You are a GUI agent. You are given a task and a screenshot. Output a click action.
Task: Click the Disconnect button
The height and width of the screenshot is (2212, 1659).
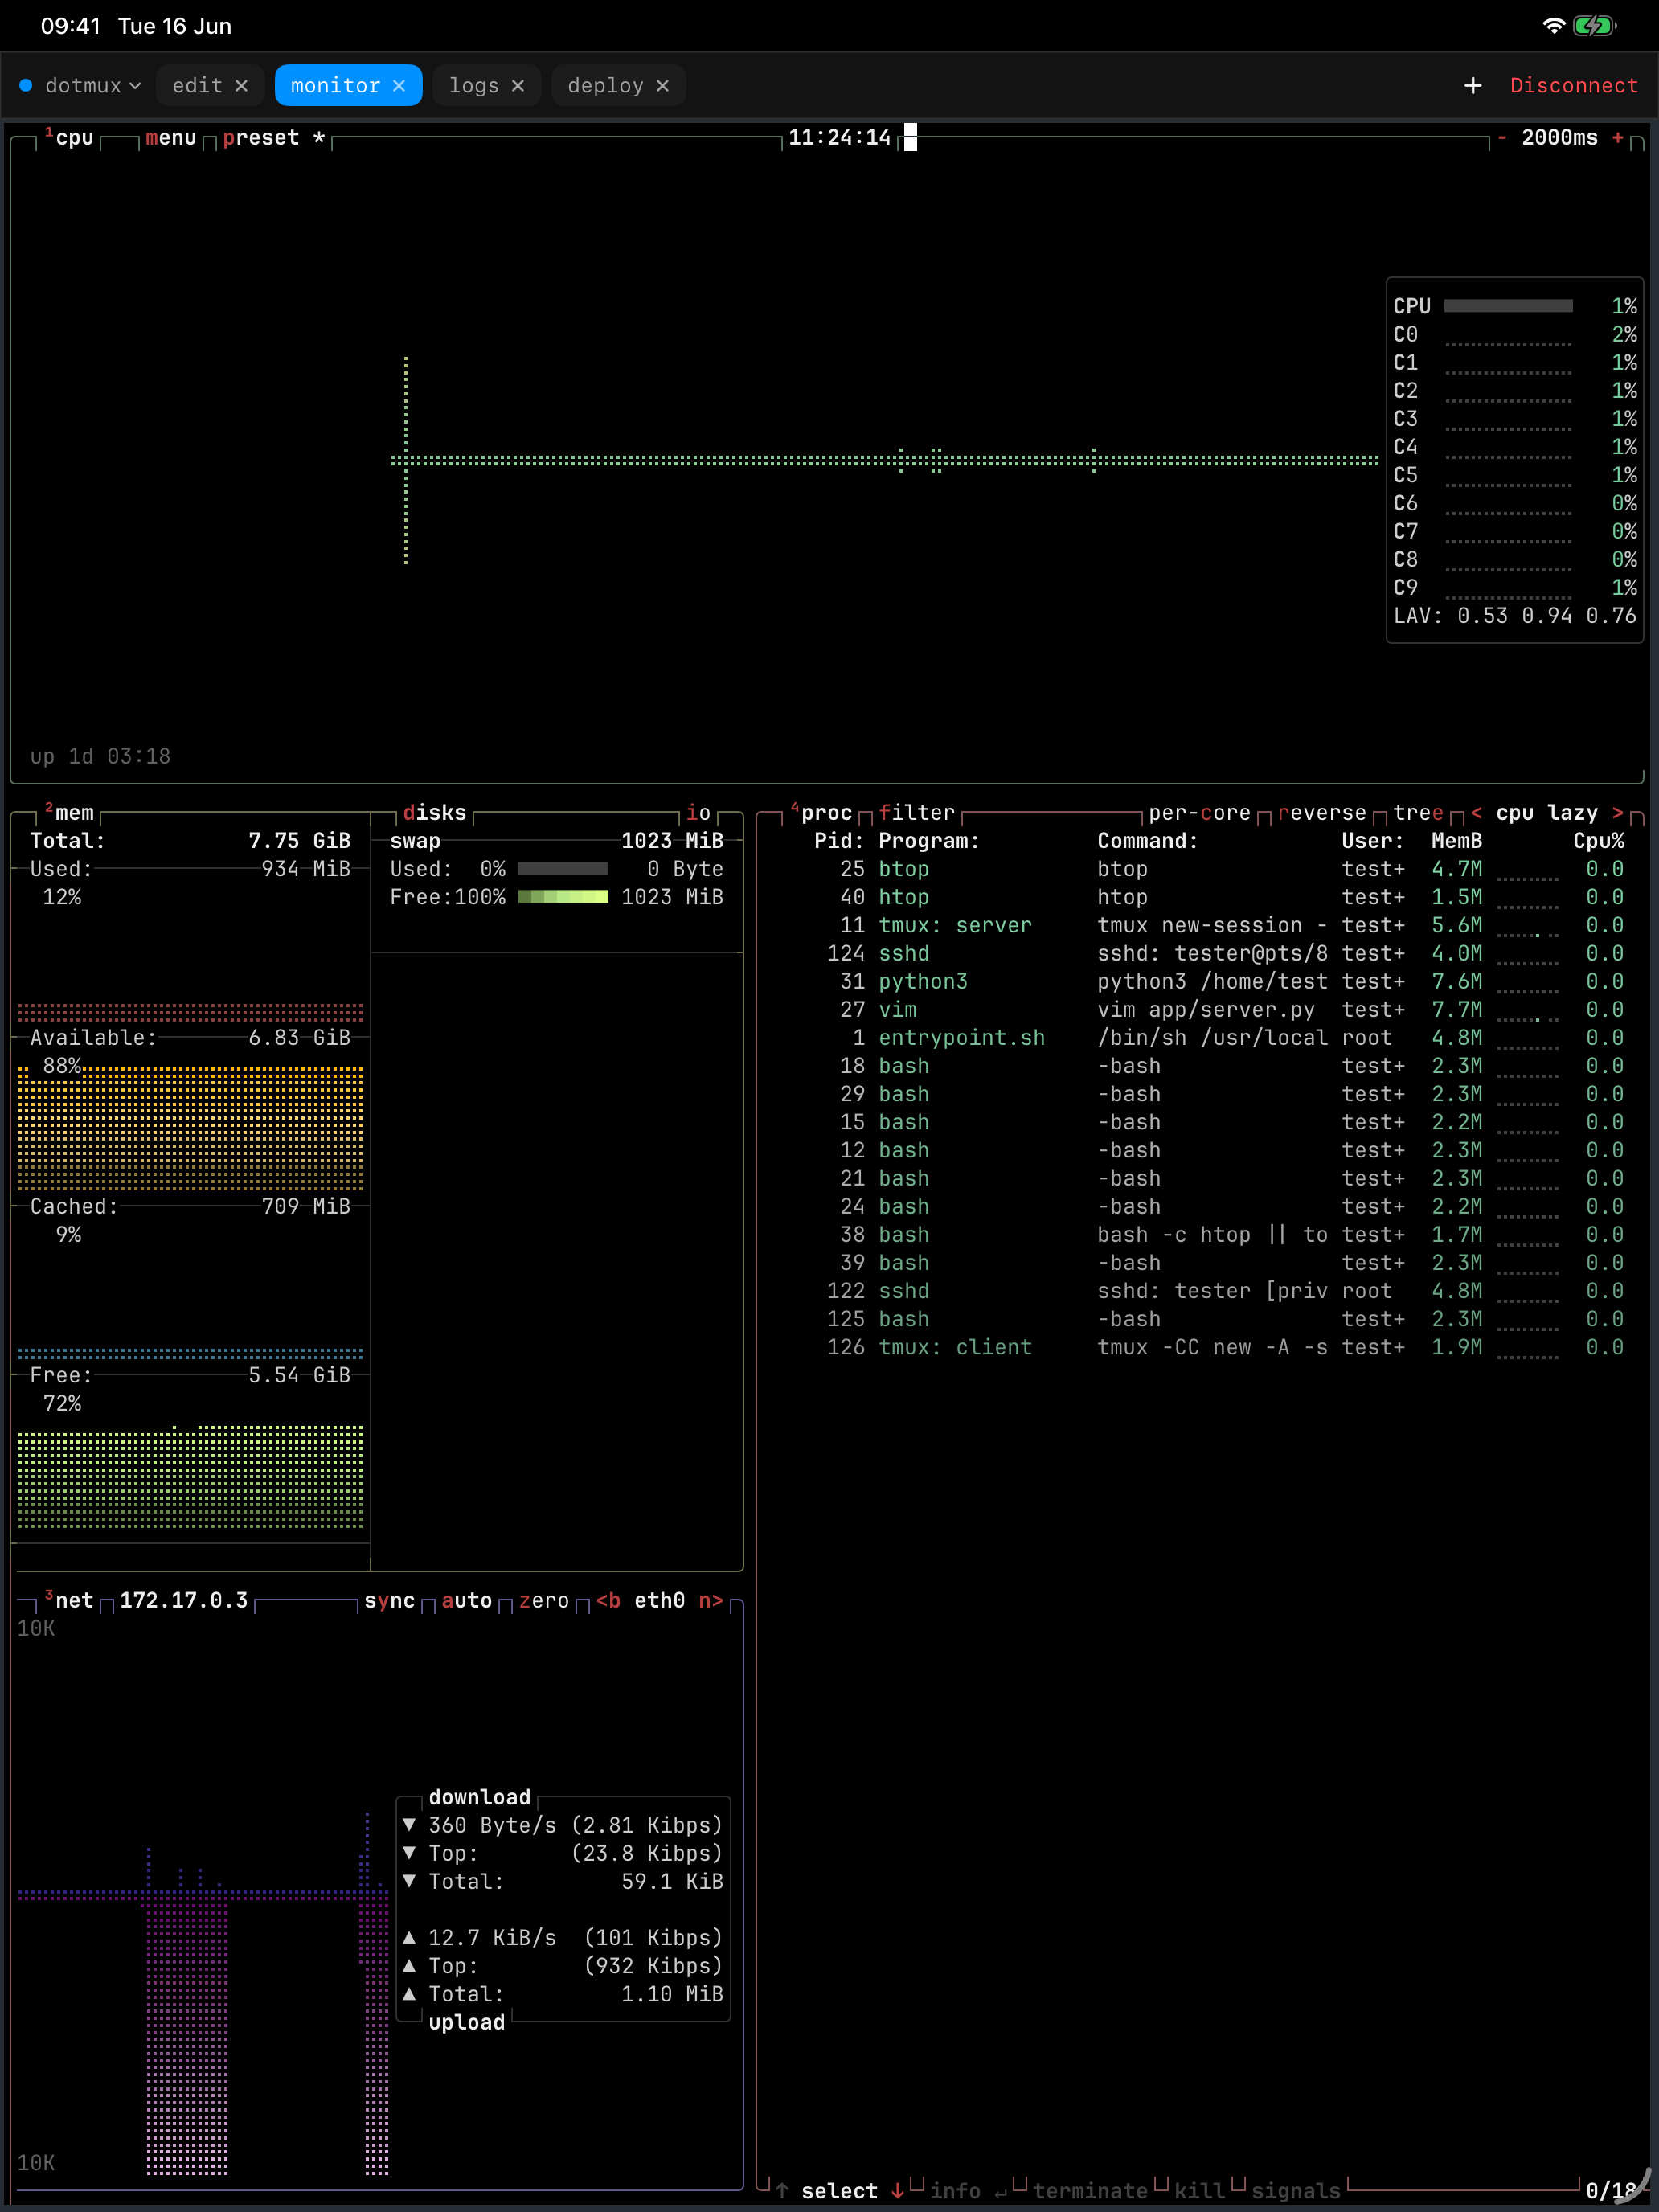tap(1574, 86)
